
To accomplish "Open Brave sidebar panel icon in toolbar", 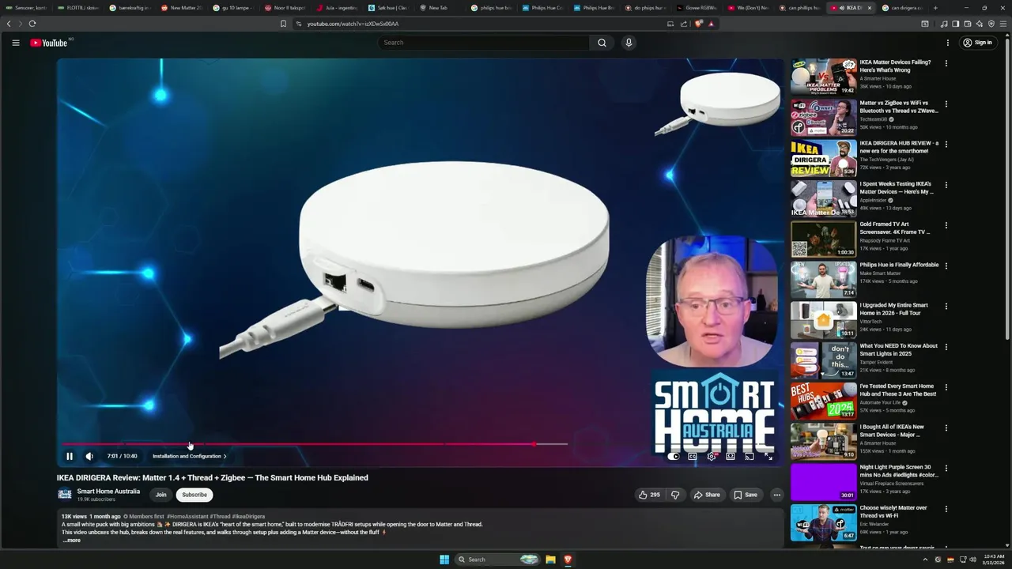I will [955, 24].
